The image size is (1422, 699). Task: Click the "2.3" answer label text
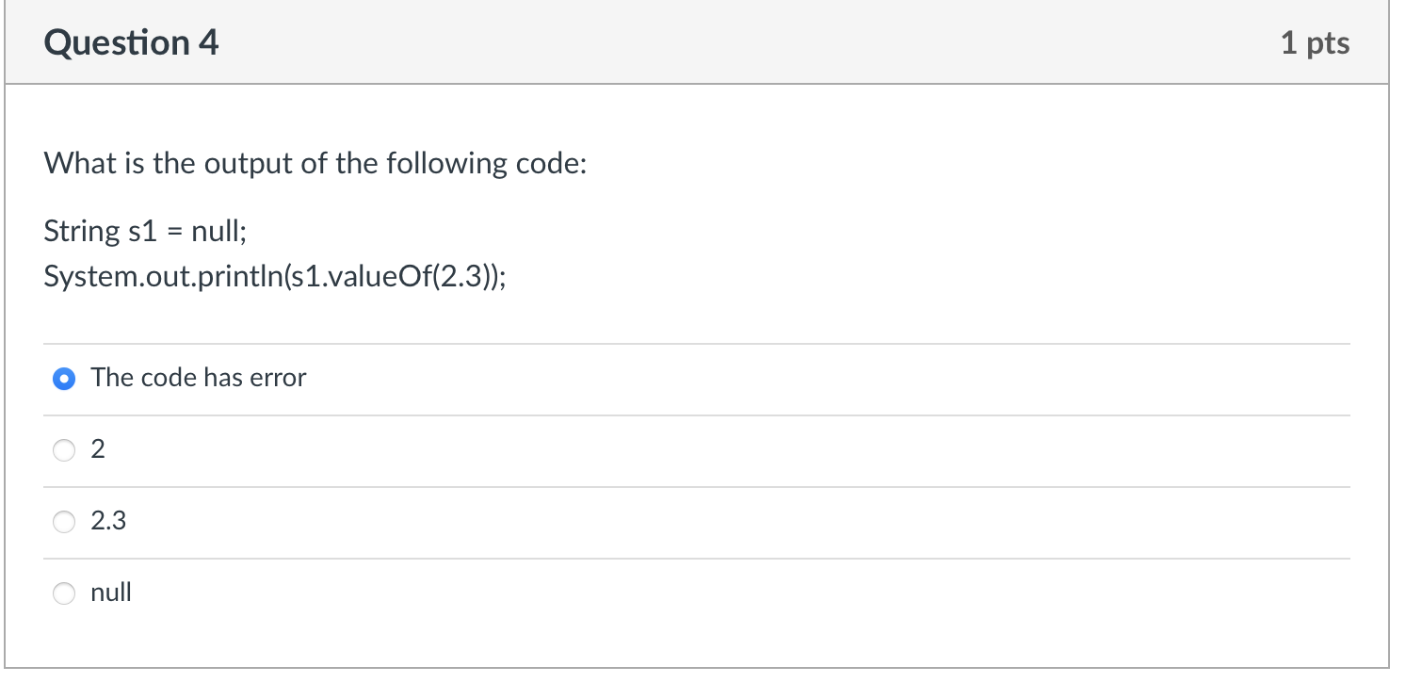click(108, 521)
